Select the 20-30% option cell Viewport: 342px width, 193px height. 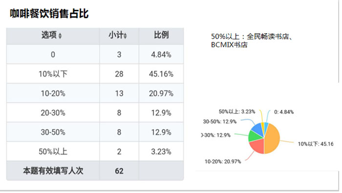[53, 113]
